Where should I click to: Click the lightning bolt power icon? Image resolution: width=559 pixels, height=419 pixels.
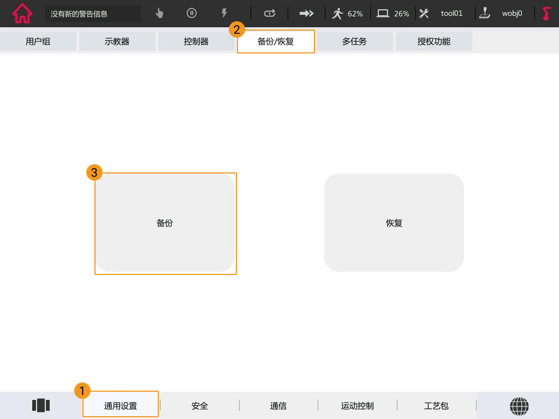(x=224, y=14)
